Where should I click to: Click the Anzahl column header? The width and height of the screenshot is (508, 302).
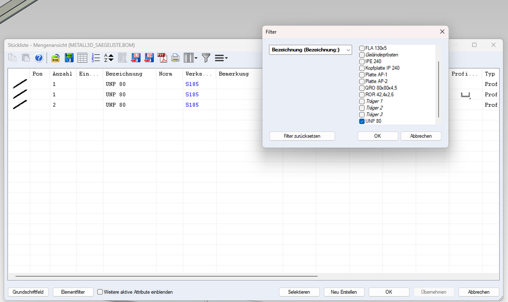click(x=63, y=74)
